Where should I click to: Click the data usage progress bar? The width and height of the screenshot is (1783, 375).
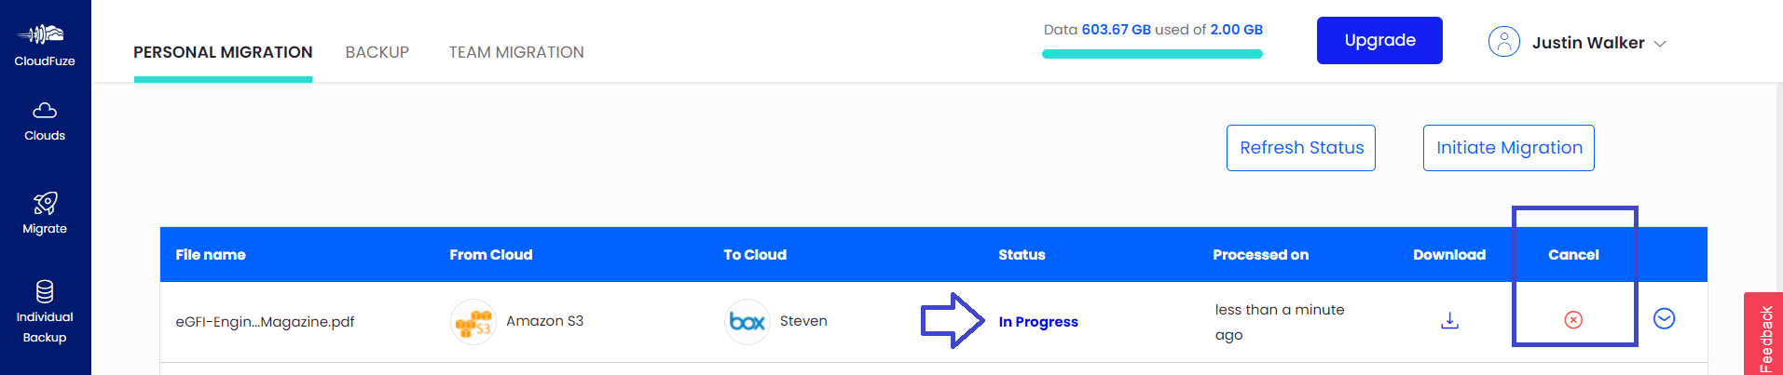click(x=1152, y=54)
